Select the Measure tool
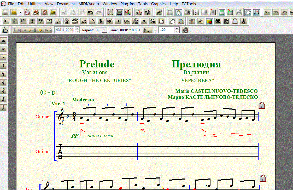Screen dimensions: 293x190 [x=49, y=21]
